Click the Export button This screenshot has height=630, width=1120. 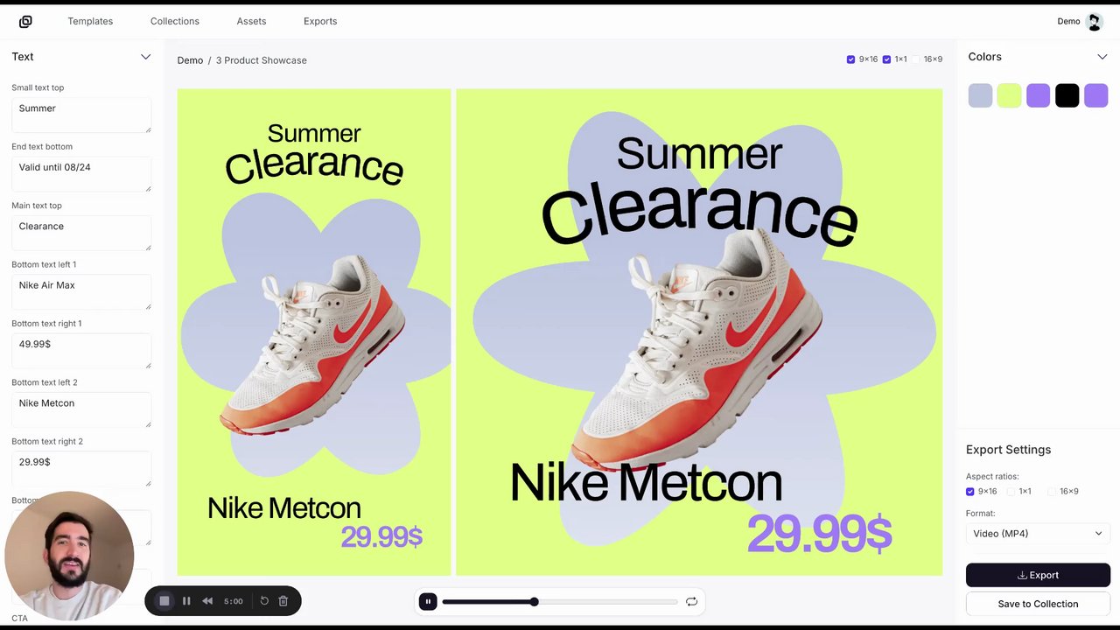(x=1038, y=575)
